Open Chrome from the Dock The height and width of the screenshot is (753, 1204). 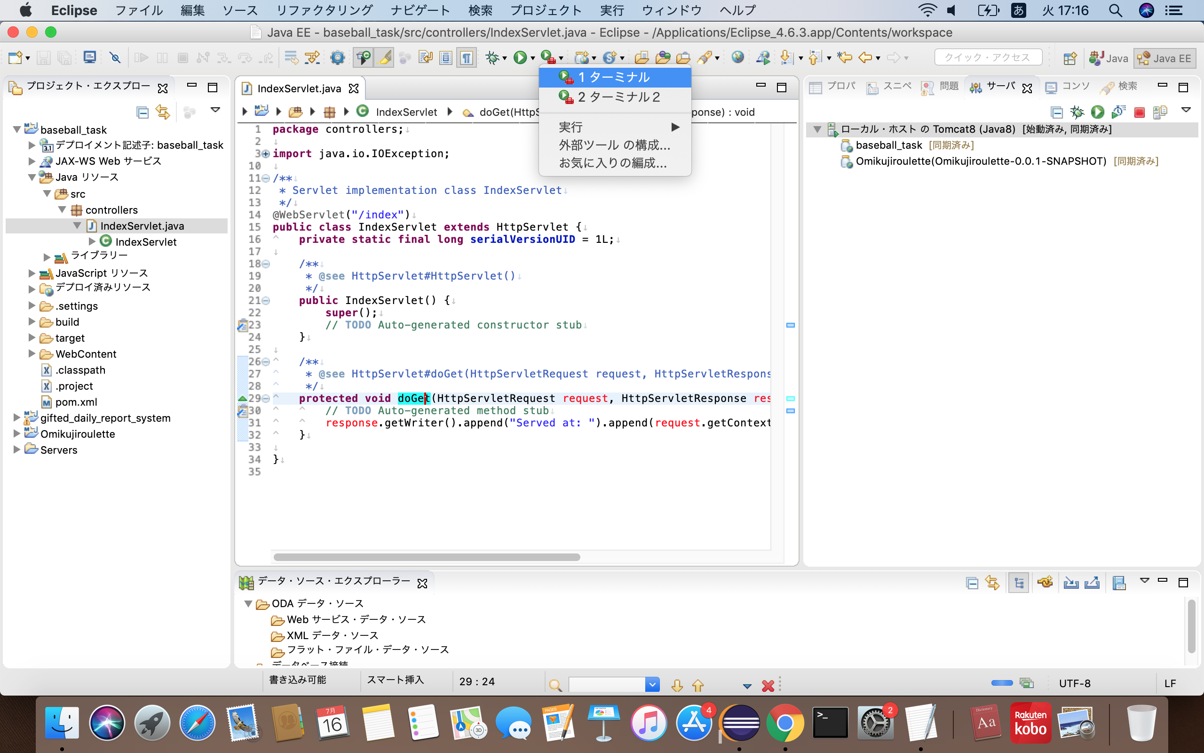pos(784,722)
